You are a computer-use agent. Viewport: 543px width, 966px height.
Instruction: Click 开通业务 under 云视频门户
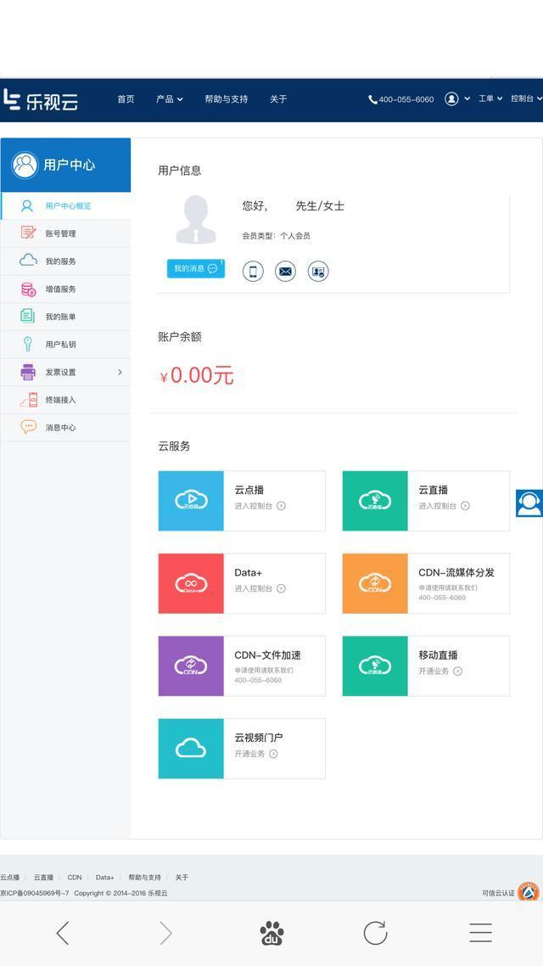tap(256, 754)
